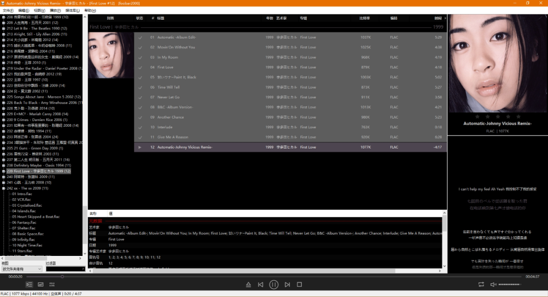Viewport: 548px width, 297px height.
Task: Expand the '238 Definitely Maybe' folder node
Action: pyautogui.click(x=4, y=165)
